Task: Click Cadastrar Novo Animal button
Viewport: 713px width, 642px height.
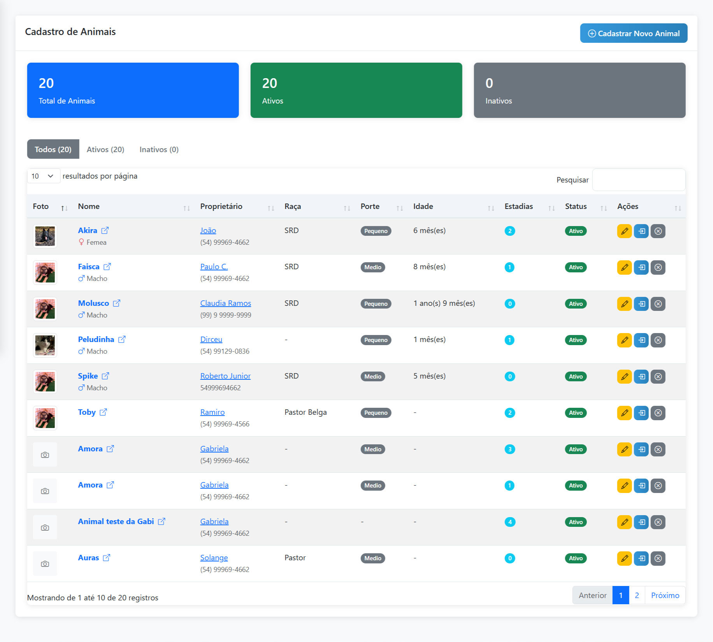Action: [634, 33]
